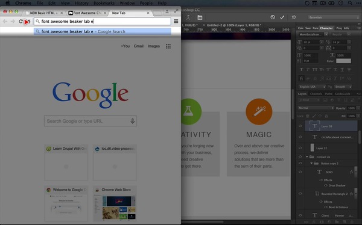Screen dimensions: 362x225
Task: Open the Smooth anti-aliasing dropdown
Action: pos(343,87)
